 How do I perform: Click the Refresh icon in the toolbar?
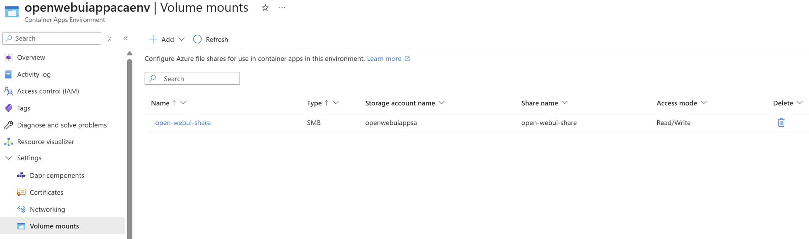click(x=197, y=39)
